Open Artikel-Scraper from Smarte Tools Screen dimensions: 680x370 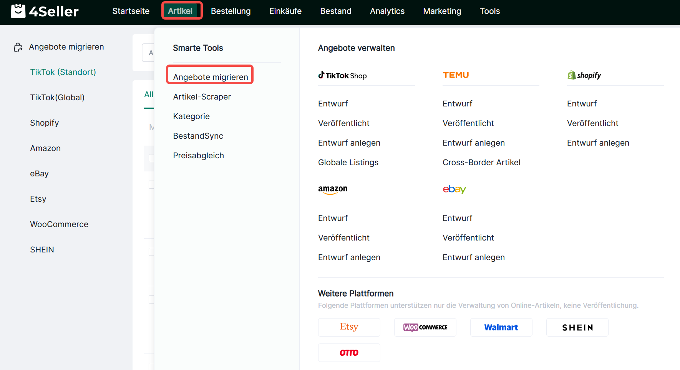point(202,97)
